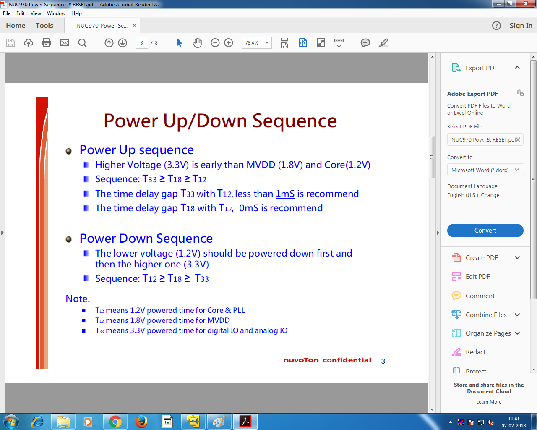Follow the Learn More link

click(x=489, y=402)
